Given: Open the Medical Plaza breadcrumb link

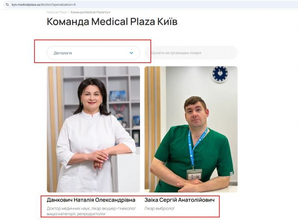Looking at the screenshot, I should 56,12.
